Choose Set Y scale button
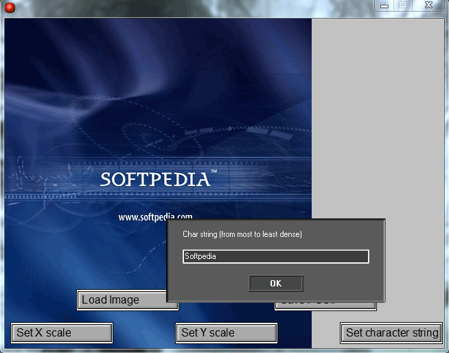Image resolution: width=449 pixels, height=353 pixels. [x=227, y=333]
